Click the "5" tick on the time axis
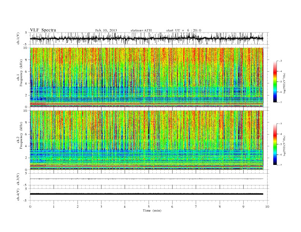 (149, 207)
